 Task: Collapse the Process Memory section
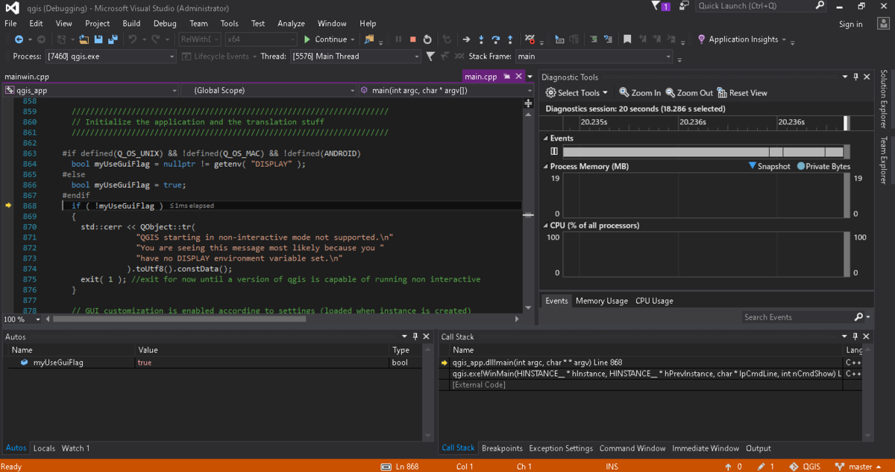click(544, 167)
